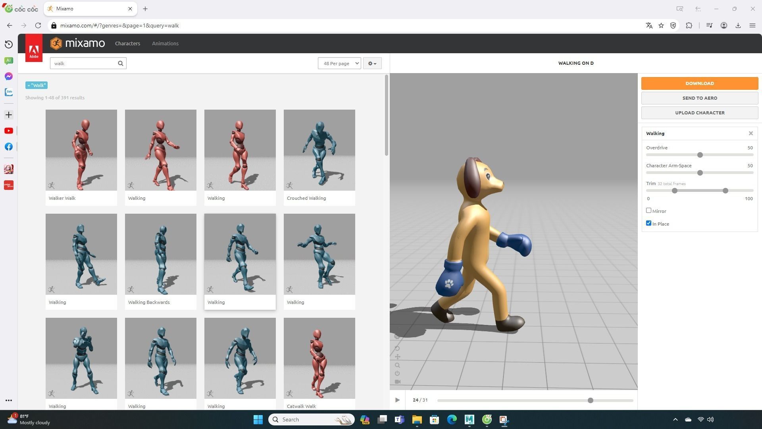
Task: Click the Download button
Action: (700, 83)
